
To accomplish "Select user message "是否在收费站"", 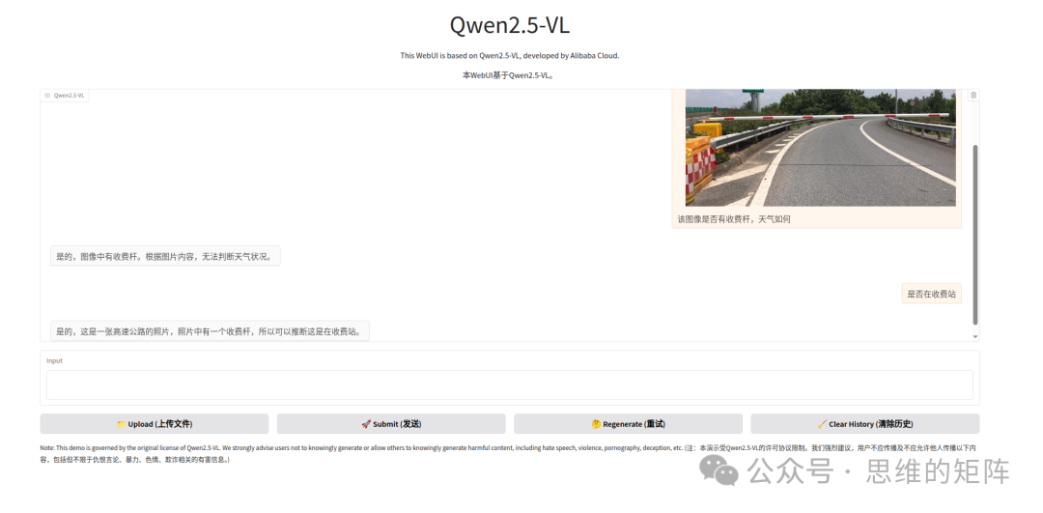I will 931,294.
